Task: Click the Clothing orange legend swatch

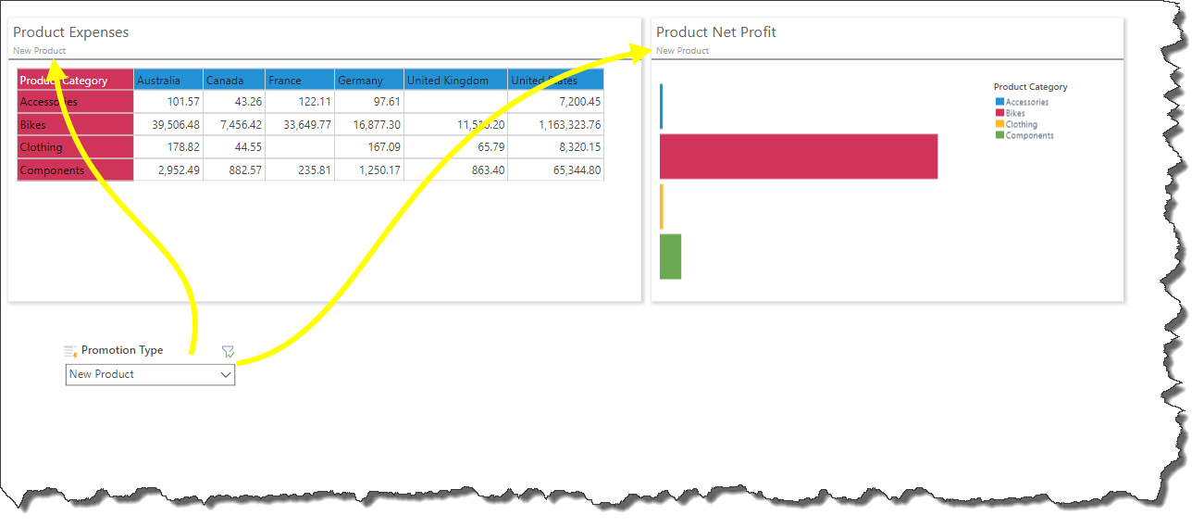Action: point(999,124)
